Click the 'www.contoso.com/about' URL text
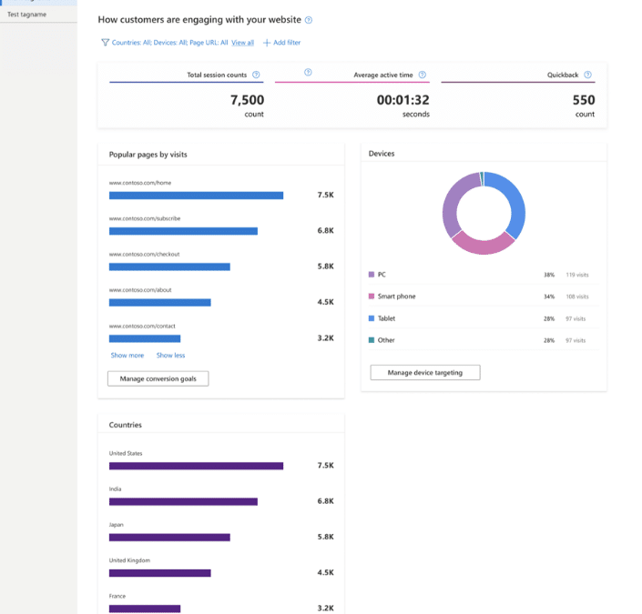642x614 pixels. (x=140, y=290)
